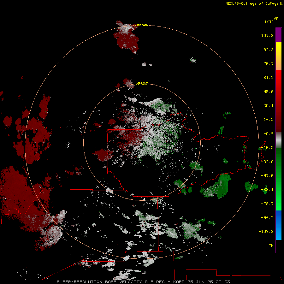
Task: Click the -63.1 velocity scale value
Action: coord(267,190)
